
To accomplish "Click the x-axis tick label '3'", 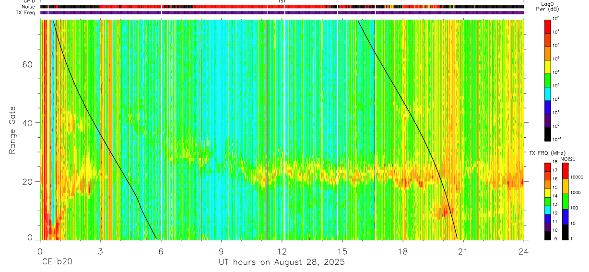I will pyautogui.click(x=101, y=251).
